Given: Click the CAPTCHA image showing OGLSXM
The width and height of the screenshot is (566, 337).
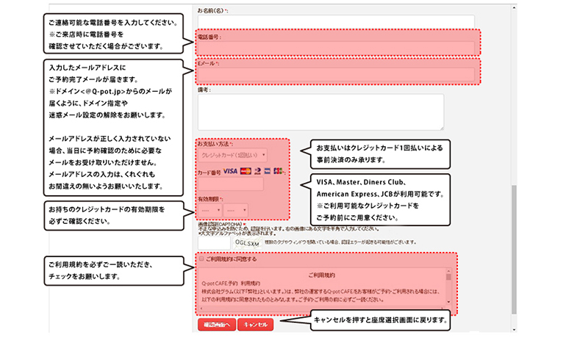Looking at the screenshot, I should (x=246, y=242).
